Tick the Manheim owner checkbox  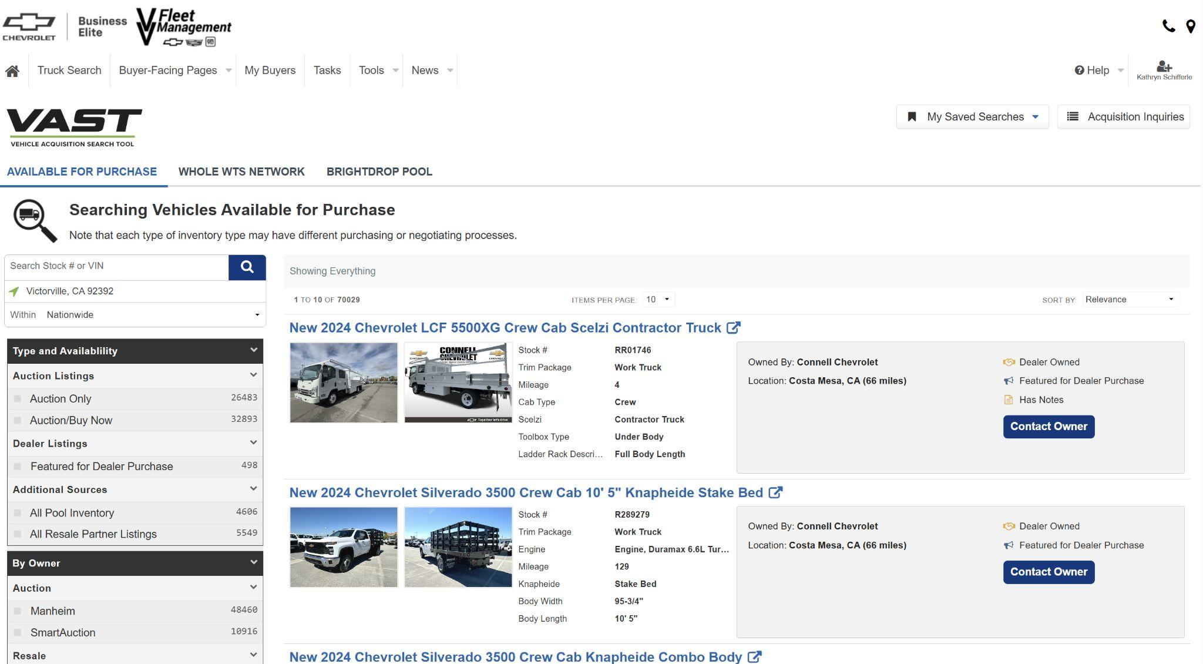pyautogui.click(x=18, y=611)
